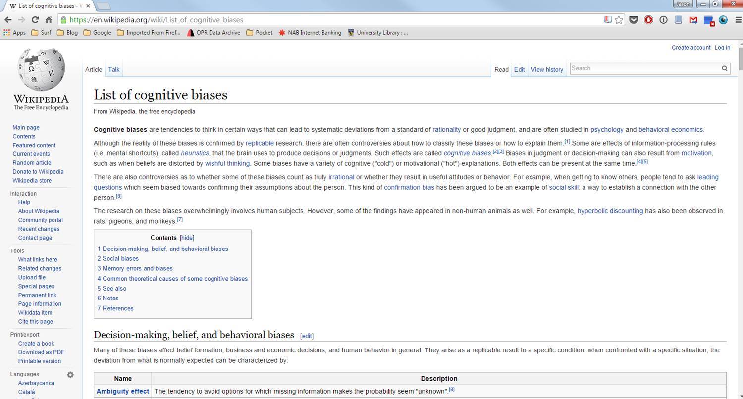Image resolution: width=743 pixels, height=399 pixels.
Task: Open the View history tab
Action: [546, 69]
